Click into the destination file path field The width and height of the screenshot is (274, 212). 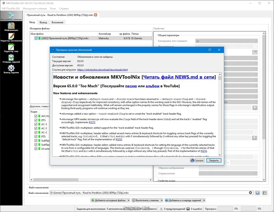coord(149,193)
